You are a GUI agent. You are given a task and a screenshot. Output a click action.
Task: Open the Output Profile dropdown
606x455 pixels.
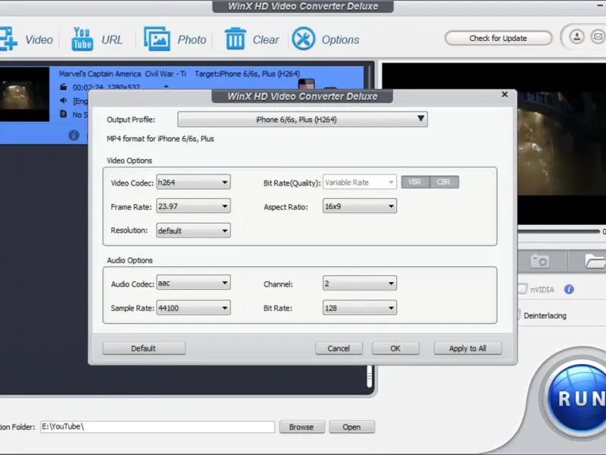tap(302, 119)
